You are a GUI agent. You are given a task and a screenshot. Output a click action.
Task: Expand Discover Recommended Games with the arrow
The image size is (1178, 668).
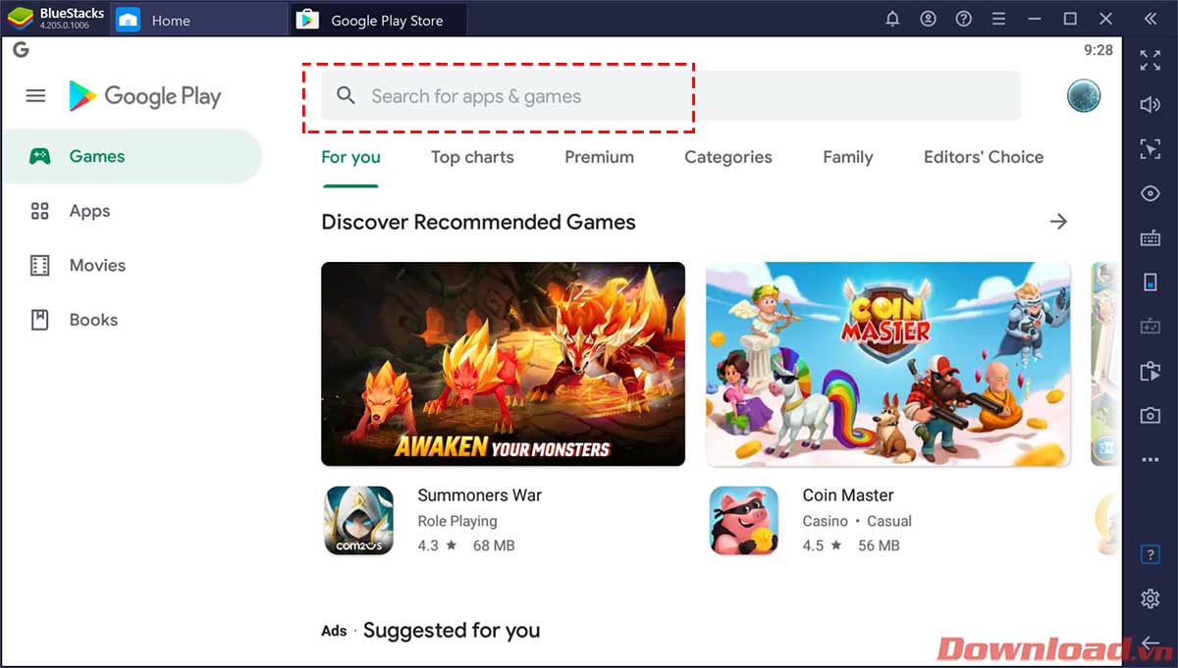[x=1058, y=222]
